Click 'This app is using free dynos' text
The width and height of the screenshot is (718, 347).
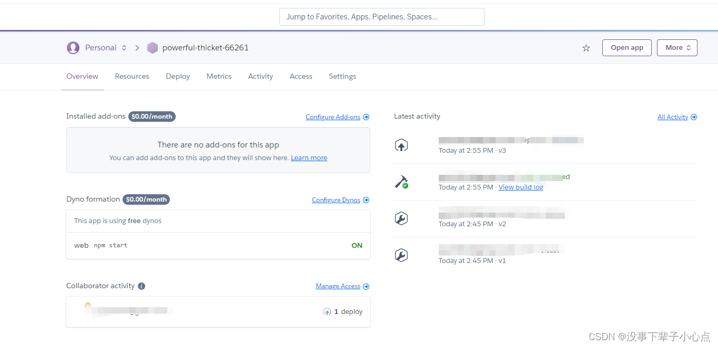(118, 221)
